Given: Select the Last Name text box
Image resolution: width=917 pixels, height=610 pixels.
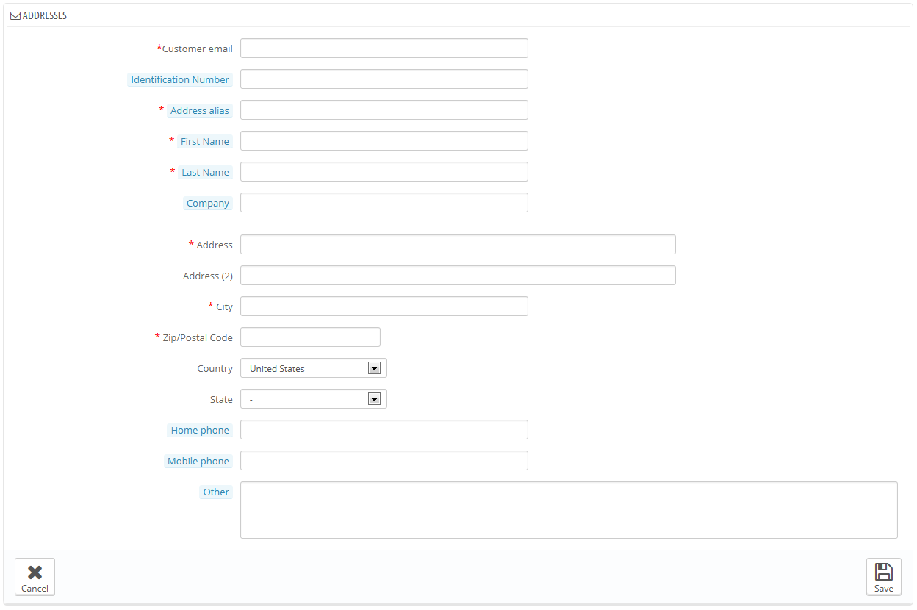Looking at the screenshot, I should pos(384,172).
